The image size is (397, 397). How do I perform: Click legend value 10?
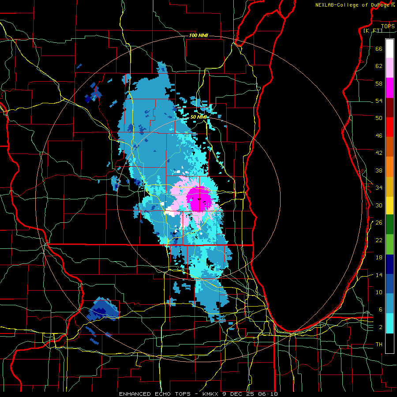pyautogui.click(x=379, y=292)
